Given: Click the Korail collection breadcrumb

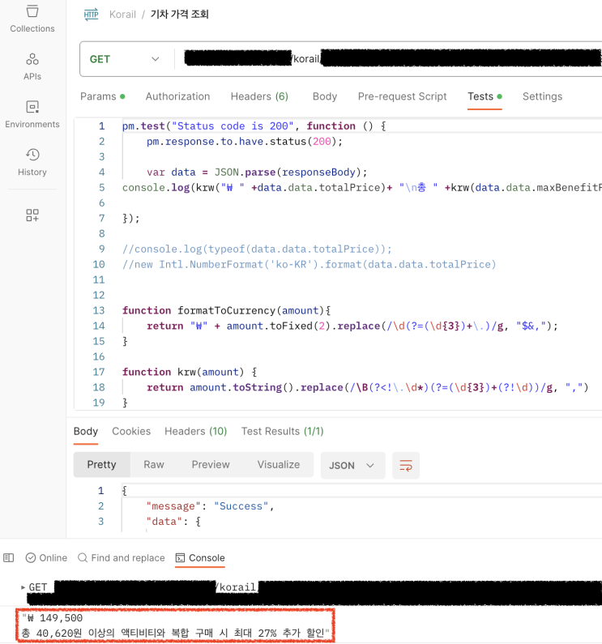Looking at the screenshot, I should (122, 15).
